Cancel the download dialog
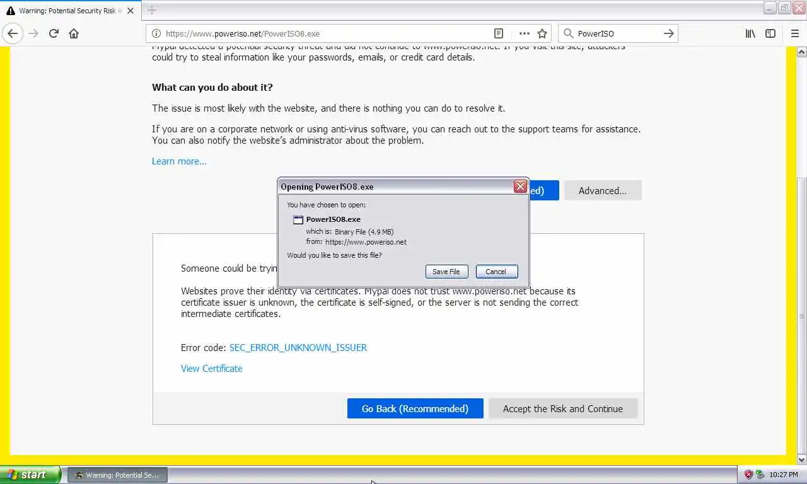 point(497,272)
